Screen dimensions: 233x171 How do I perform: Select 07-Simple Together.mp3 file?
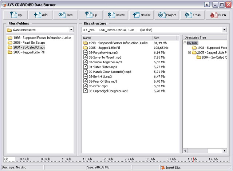pyautogui.click(x=103, y=62)
